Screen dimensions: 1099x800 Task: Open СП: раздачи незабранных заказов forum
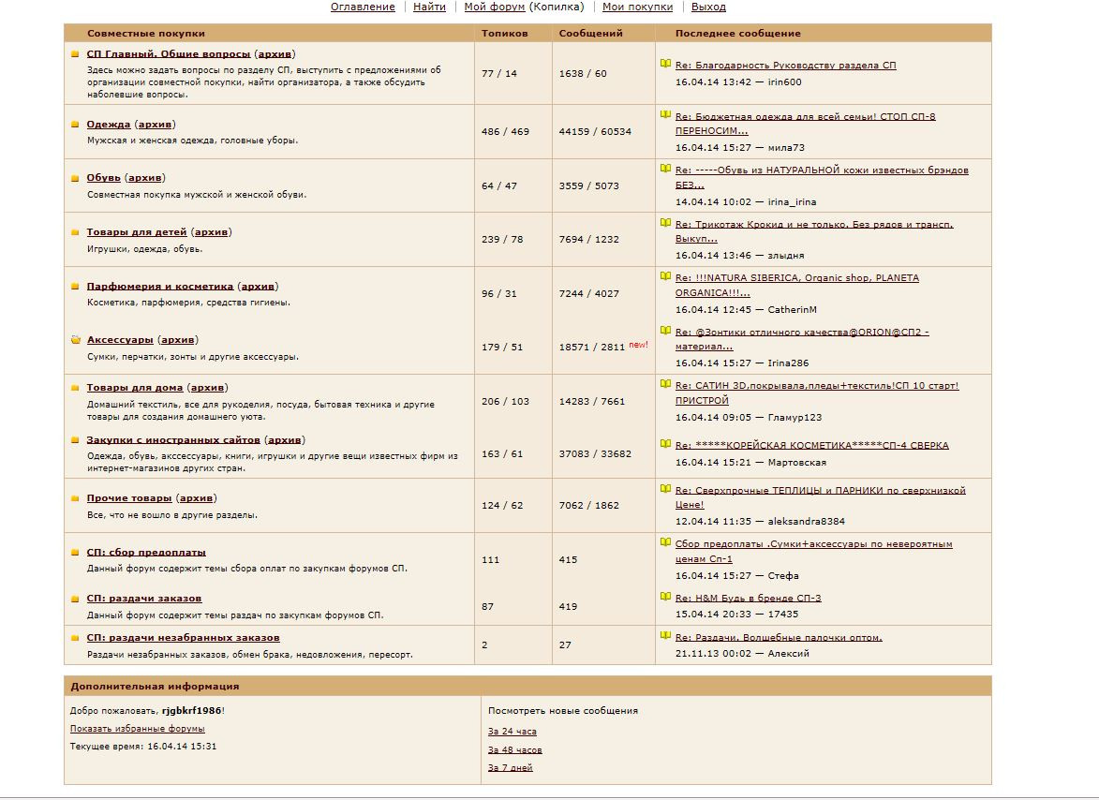coord(183,638)
